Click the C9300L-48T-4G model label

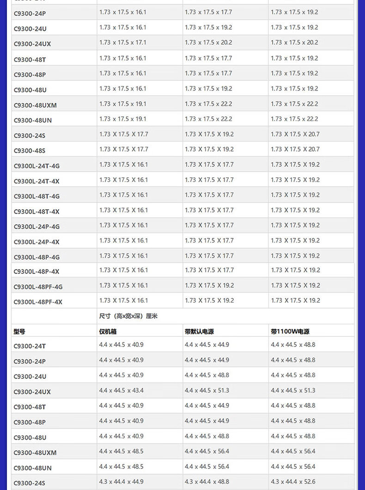point(36,196)
